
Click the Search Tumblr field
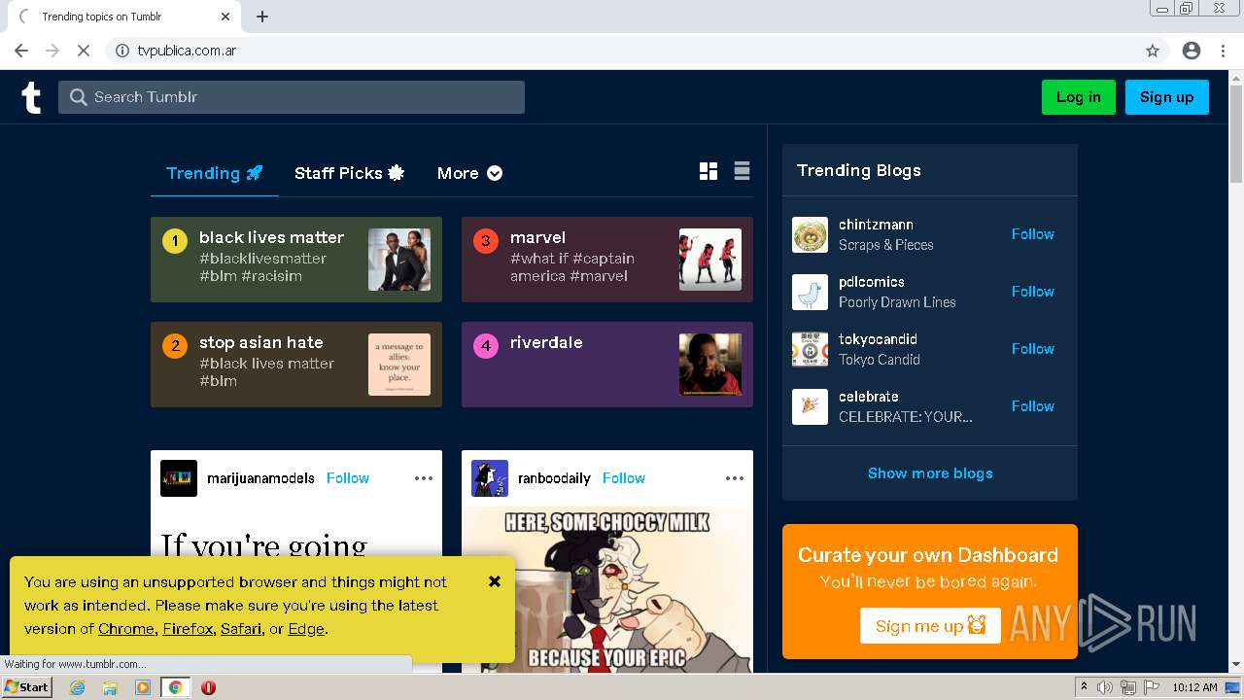(292, 97)
